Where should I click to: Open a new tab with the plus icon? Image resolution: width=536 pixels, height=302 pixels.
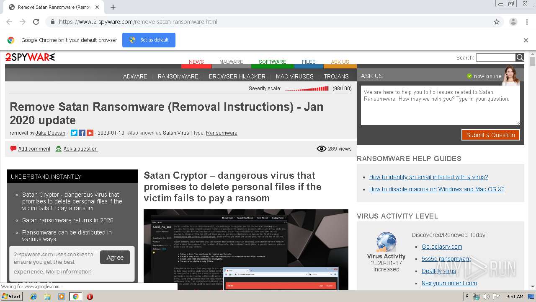[113, 7]
